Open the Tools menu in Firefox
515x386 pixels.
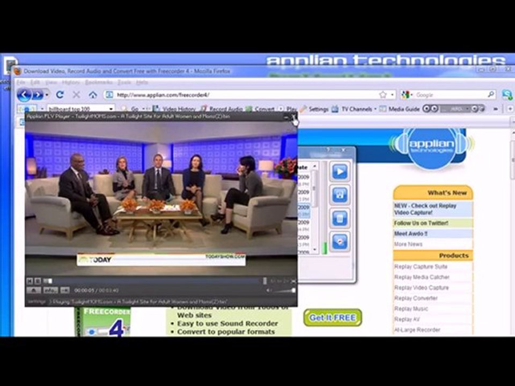click(124, 83)
